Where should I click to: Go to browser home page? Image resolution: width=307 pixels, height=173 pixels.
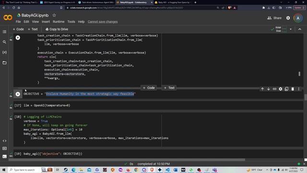(x=19, y=8)
